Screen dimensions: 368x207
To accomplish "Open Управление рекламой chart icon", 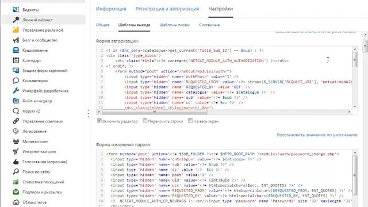I will pyautogui.click(x=16, y=30).
